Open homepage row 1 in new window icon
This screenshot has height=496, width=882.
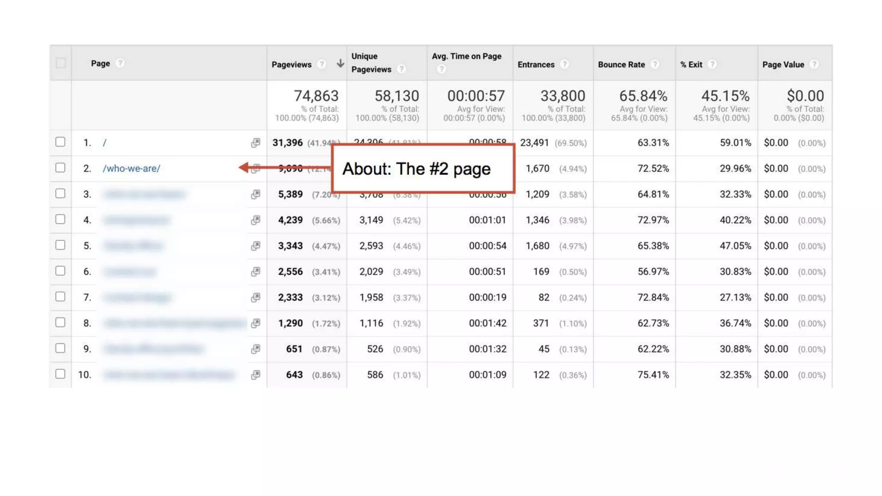255,143
